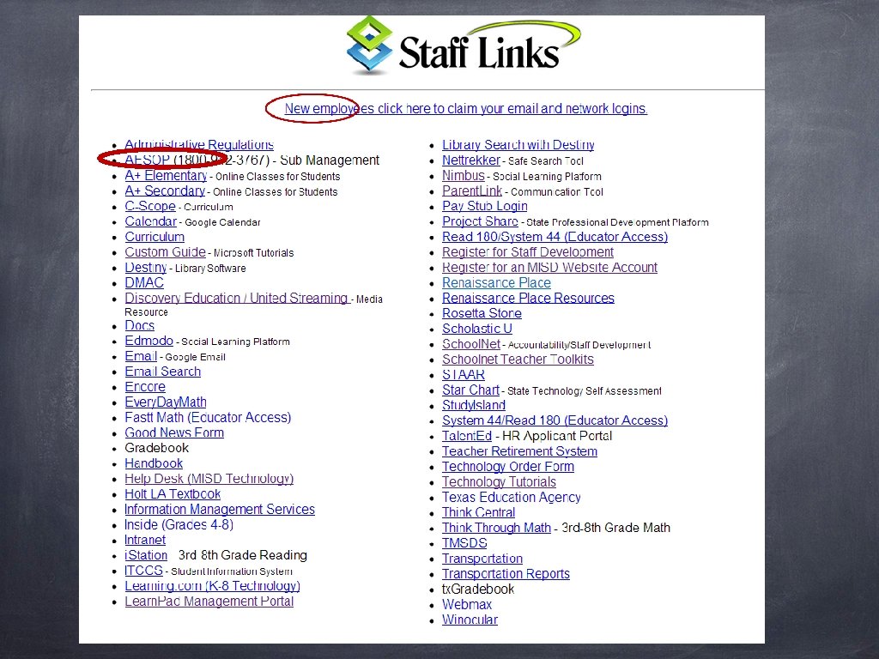879x659 pixels.
Task: Open the Google Calendar link
Action: (150, 221)
